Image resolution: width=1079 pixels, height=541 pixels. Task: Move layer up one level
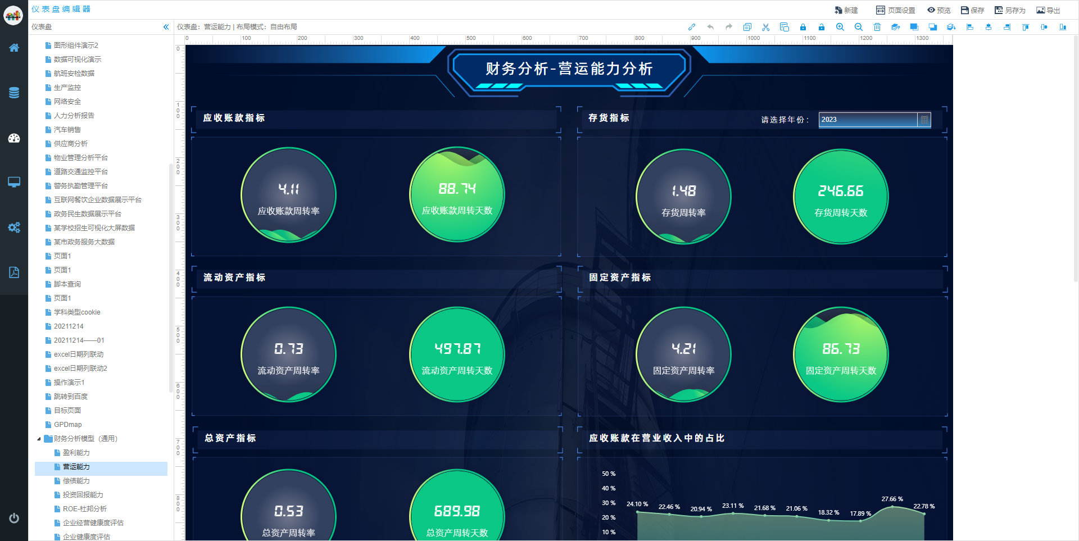coord(896,27)
